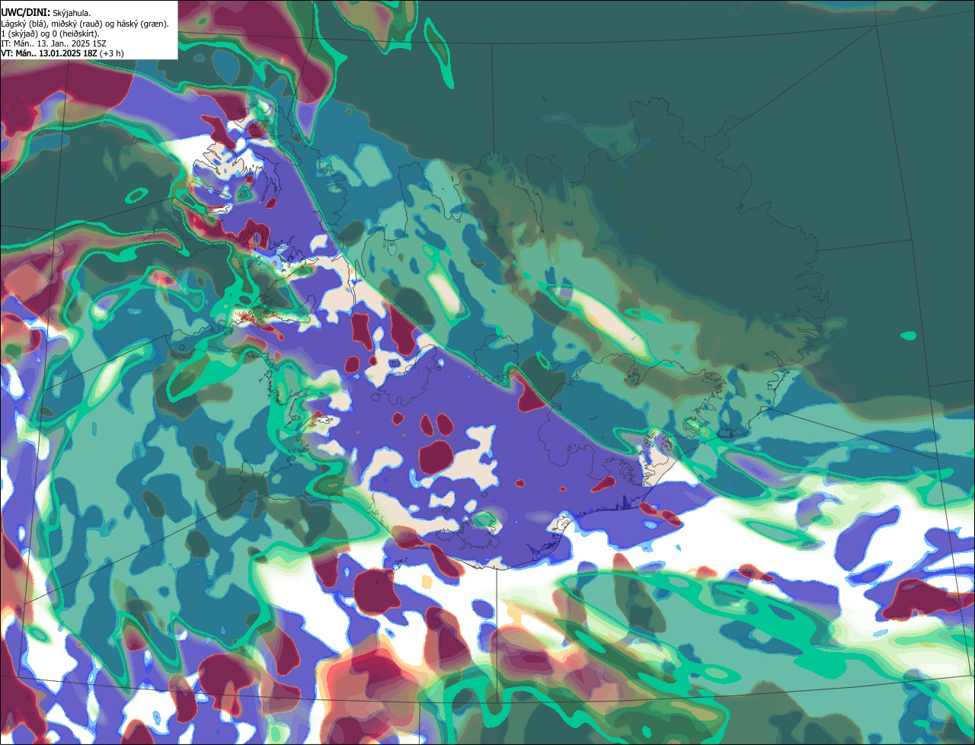This screenshot has height=745, width=975.
Task: Click the '1 (skýjað) og 0 (heiðskírt).' line
Action: (50, 34)
